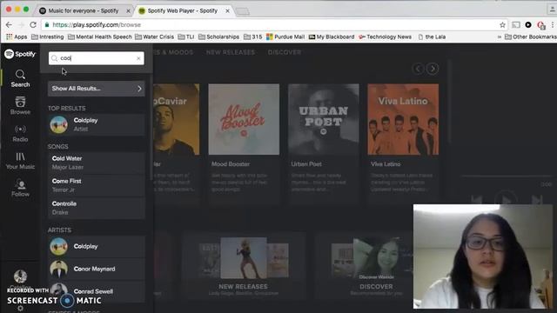This screenshot has width=557, height=313.
Task: Open the Lala bookmark
Action: click(432, 37)
